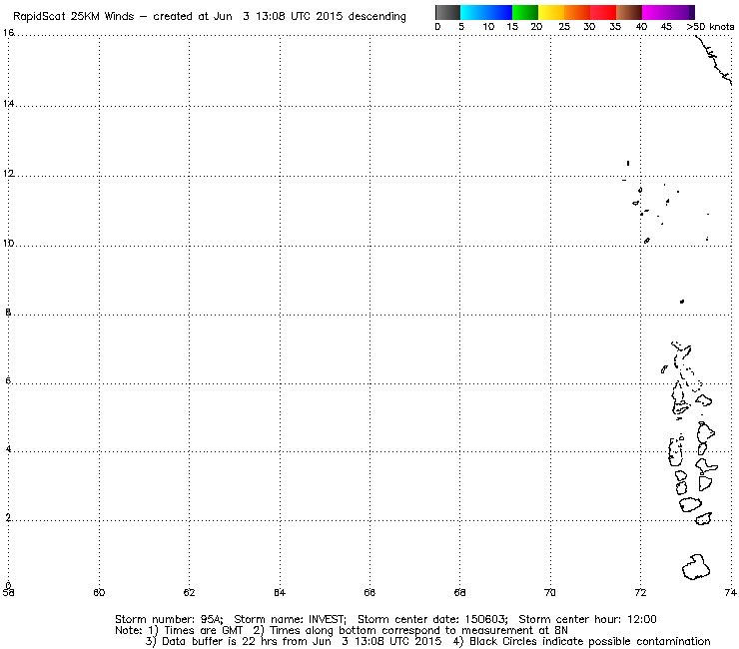Image resolution: width=739 pixels, height=649 pixels.
Task: Click the longitude label 62
Action: pos(189,592)
